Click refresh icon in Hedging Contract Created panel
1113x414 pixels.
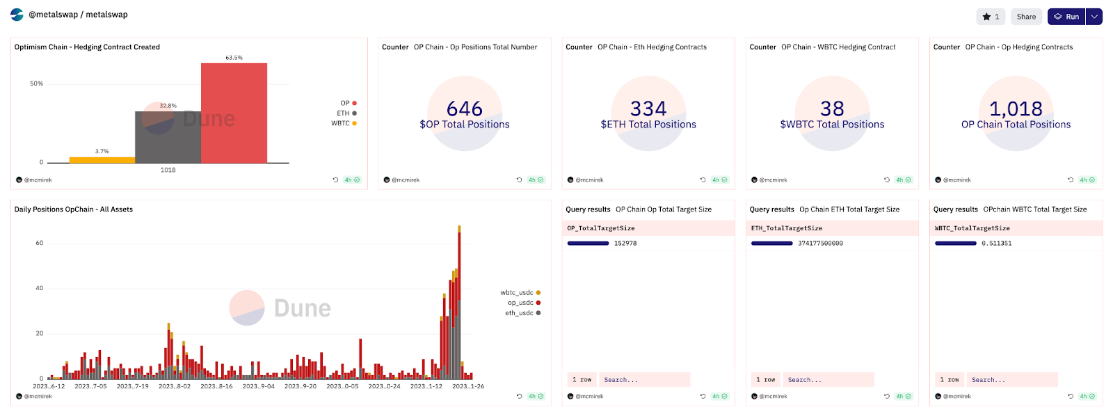(335, 180)
